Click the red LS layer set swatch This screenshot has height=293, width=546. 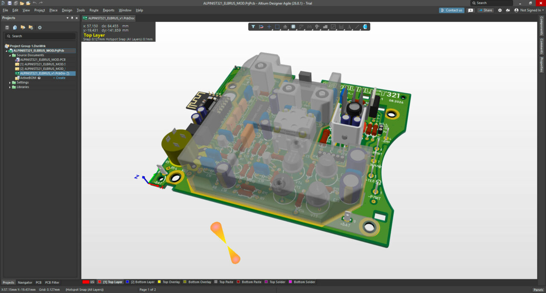pyautogui.click(x=86, y=282)
